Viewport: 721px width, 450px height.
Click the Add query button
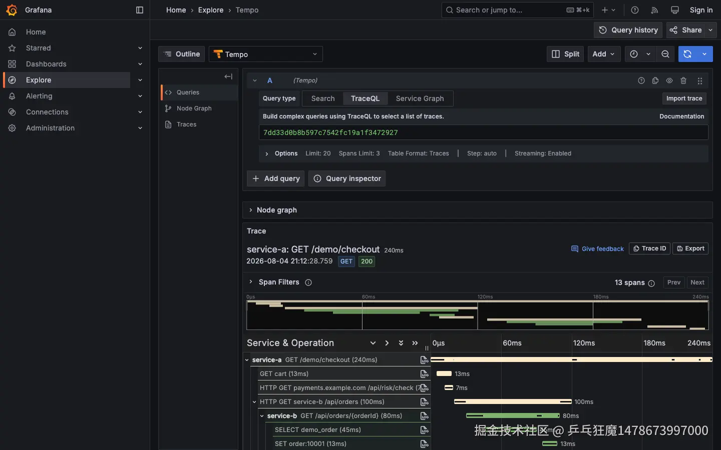coord(275,178)
